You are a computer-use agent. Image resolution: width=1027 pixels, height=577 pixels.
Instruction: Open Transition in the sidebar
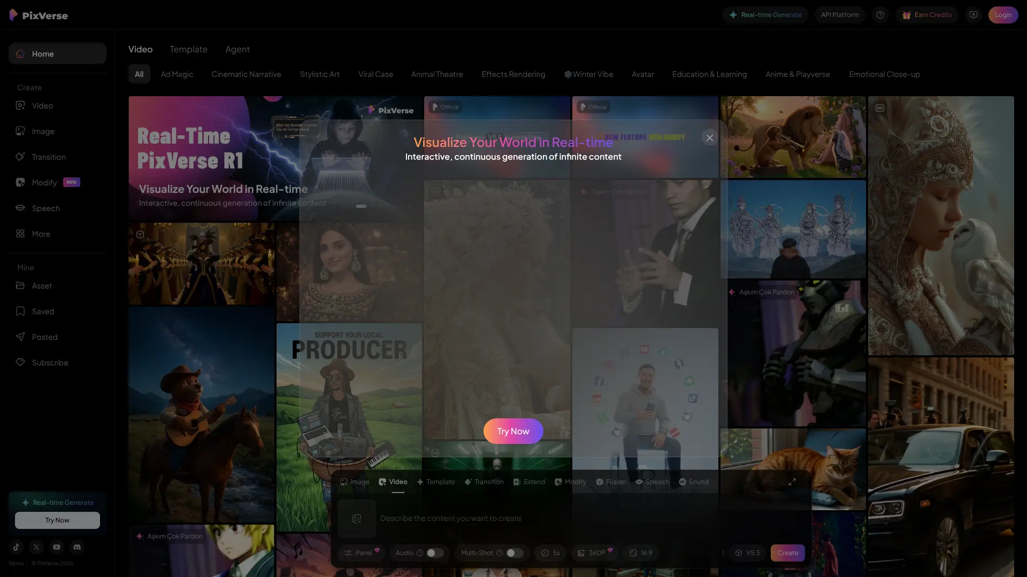[x=57, y=157]
